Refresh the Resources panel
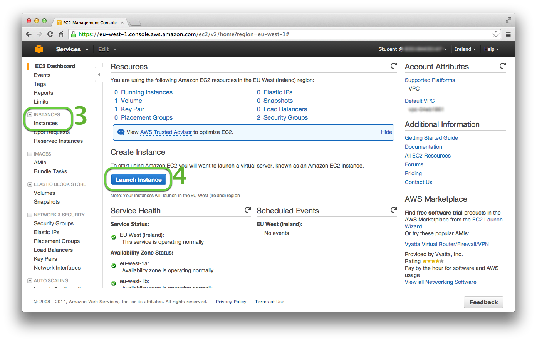Screen dimensions: 537x342 click(393, 66)
